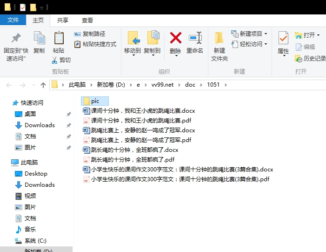Select 跳绳比赛上，安静的赵一鸣成了冠军.pdf
The width and height of the screenshot is (326, 252).
click(x=137, y=140)
